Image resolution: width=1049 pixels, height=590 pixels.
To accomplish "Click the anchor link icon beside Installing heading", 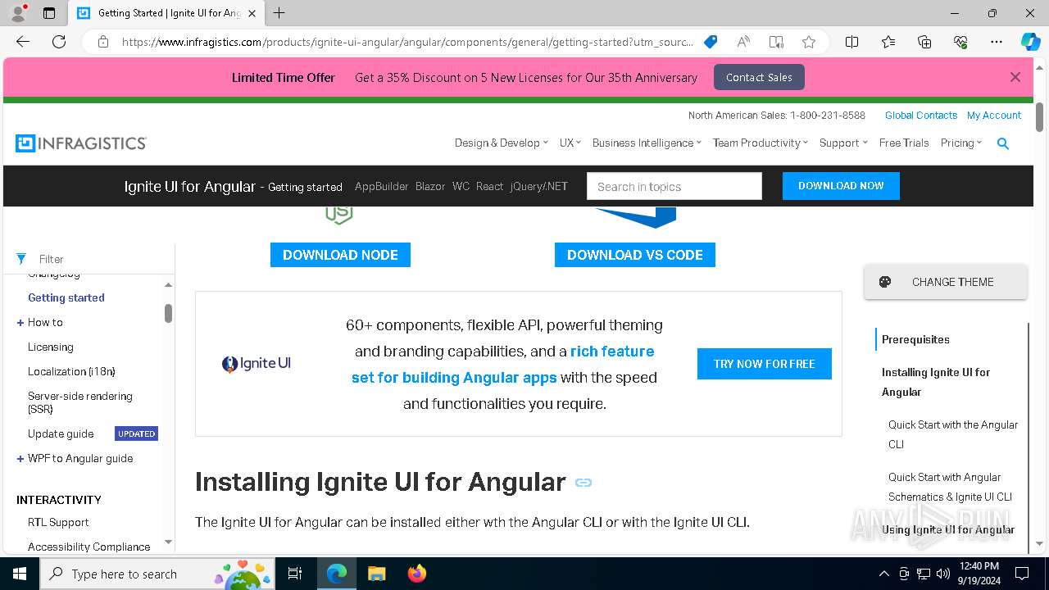I will click(x=584, y=483).
